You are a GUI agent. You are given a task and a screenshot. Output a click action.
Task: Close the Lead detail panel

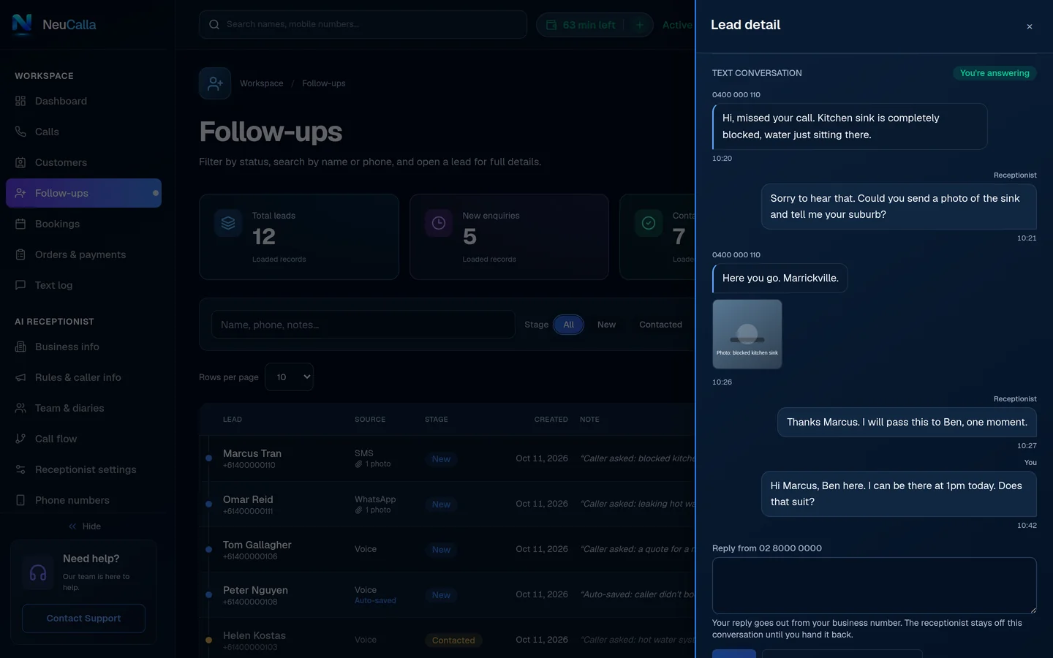click(1030, 26)
